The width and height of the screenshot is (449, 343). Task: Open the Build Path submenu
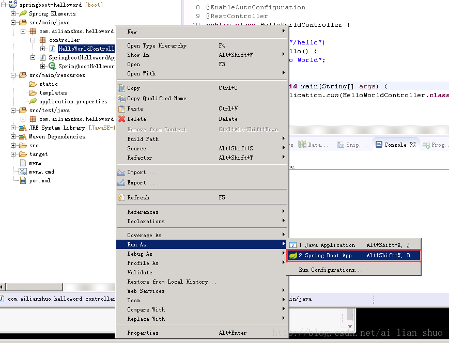click(x=202, y=139)
